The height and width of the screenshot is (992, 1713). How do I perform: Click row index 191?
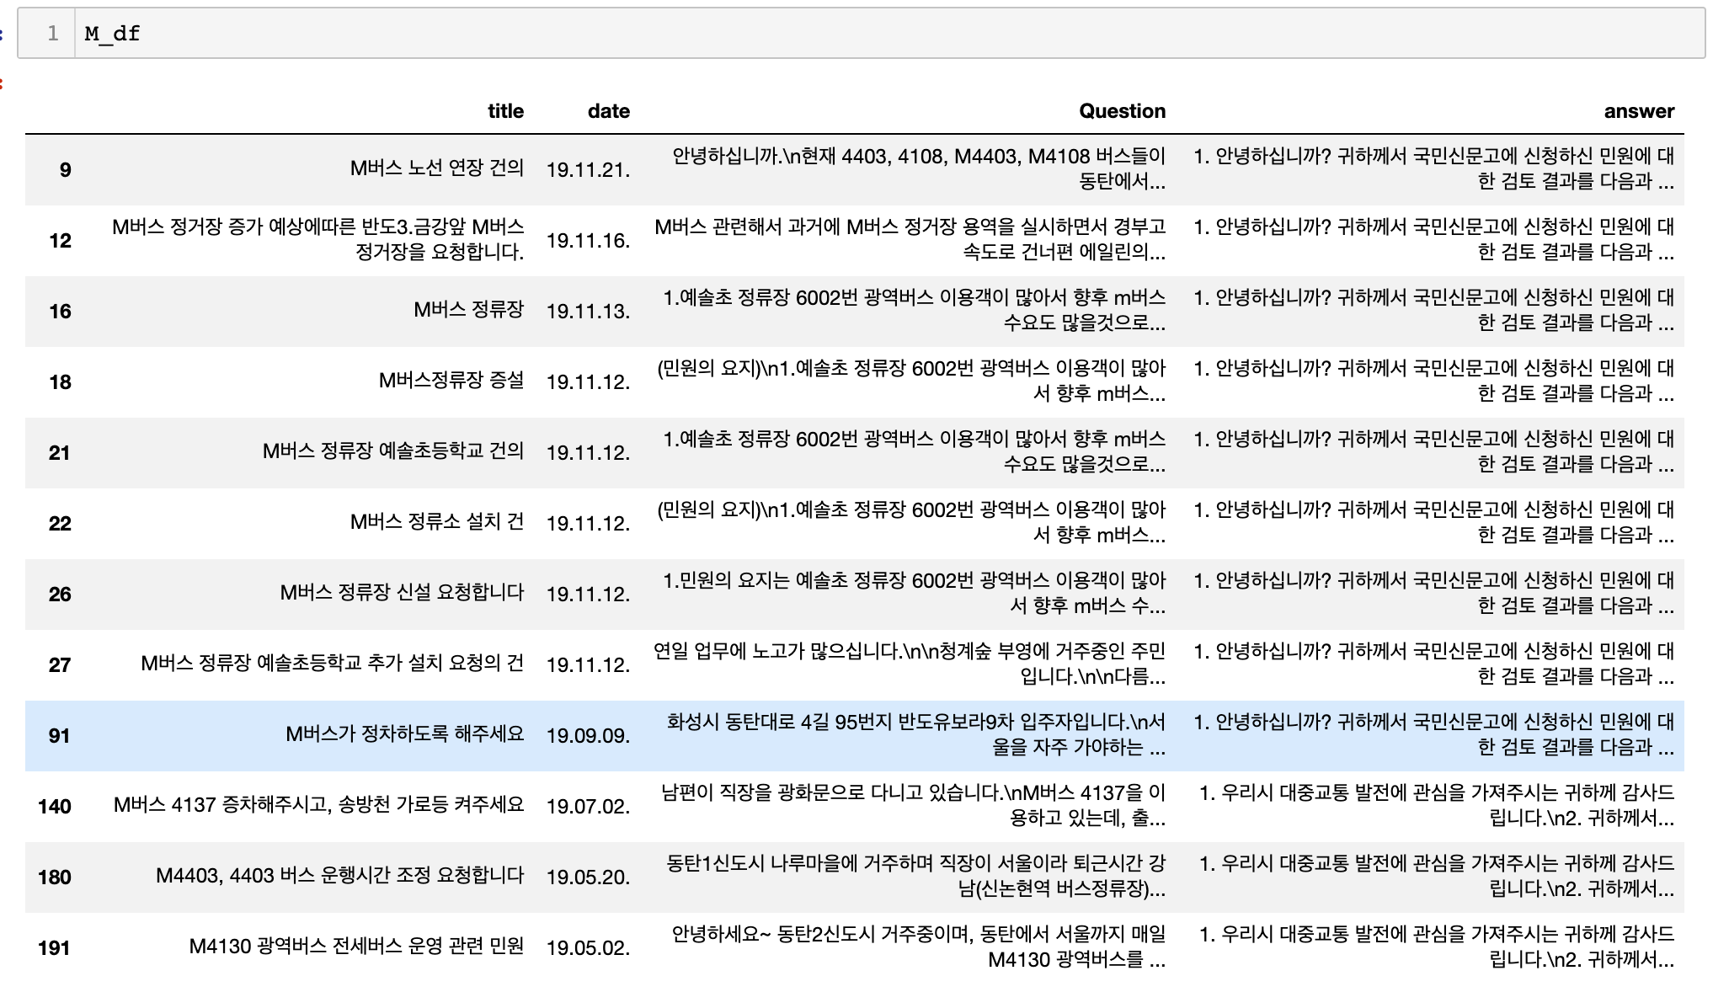(54, 948)
